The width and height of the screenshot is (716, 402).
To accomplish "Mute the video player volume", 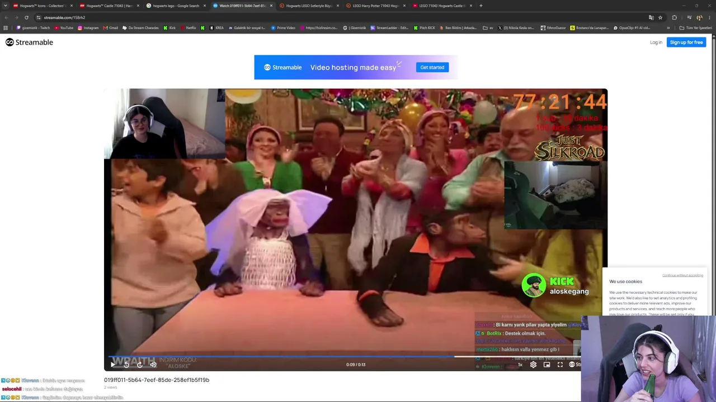I will coord(153,365).
